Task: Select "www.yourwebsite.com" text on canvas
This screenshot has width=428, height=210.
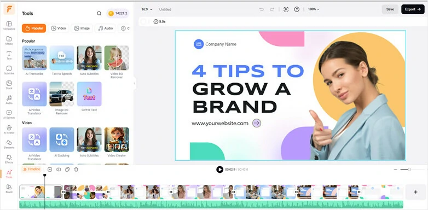Action: 220,123
